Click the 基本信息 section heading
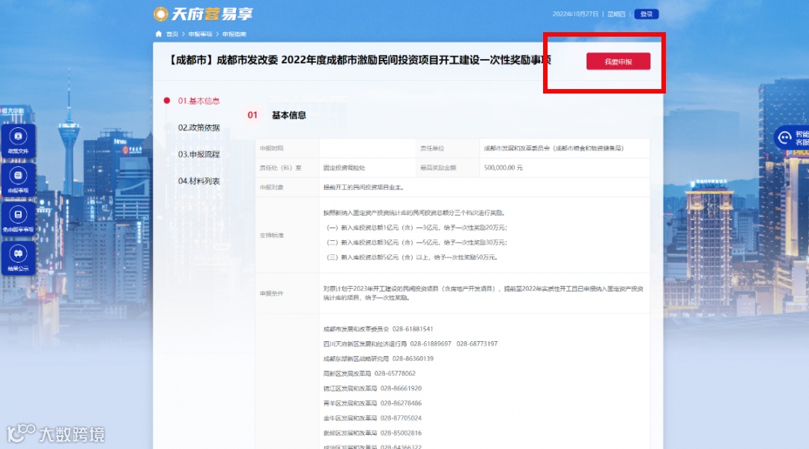Screen dimensions: 809x449 coord(289,115)
